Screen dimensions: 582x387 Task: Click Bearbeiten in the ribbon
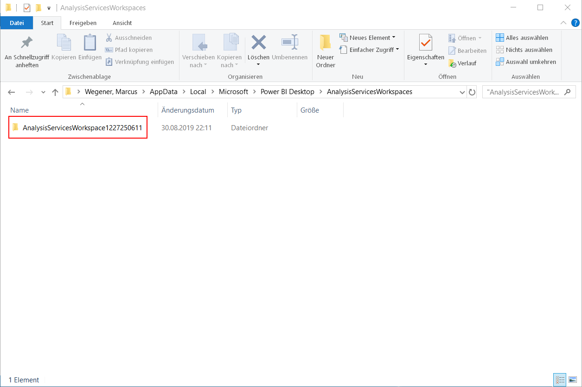coord(467,51)
